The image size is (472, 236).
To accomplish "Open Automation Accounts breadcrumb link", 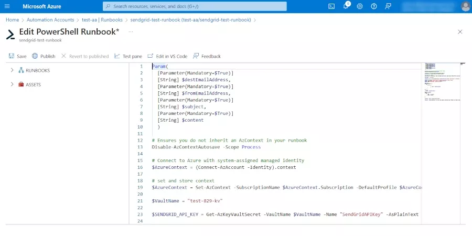I will point(50,20).
